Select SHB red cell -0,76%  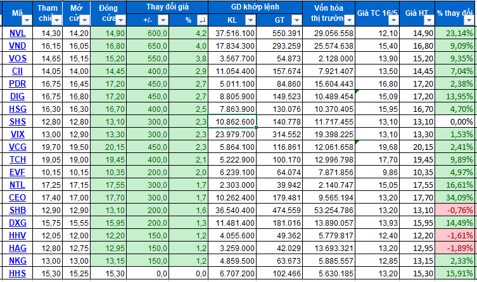coord(455,210)
